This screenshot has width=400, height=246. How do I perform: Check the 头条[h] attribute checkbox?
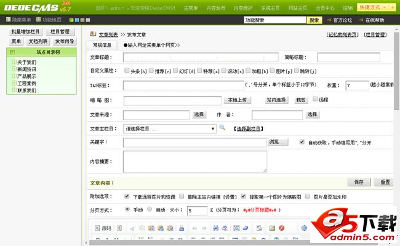(x=126, y=71)
